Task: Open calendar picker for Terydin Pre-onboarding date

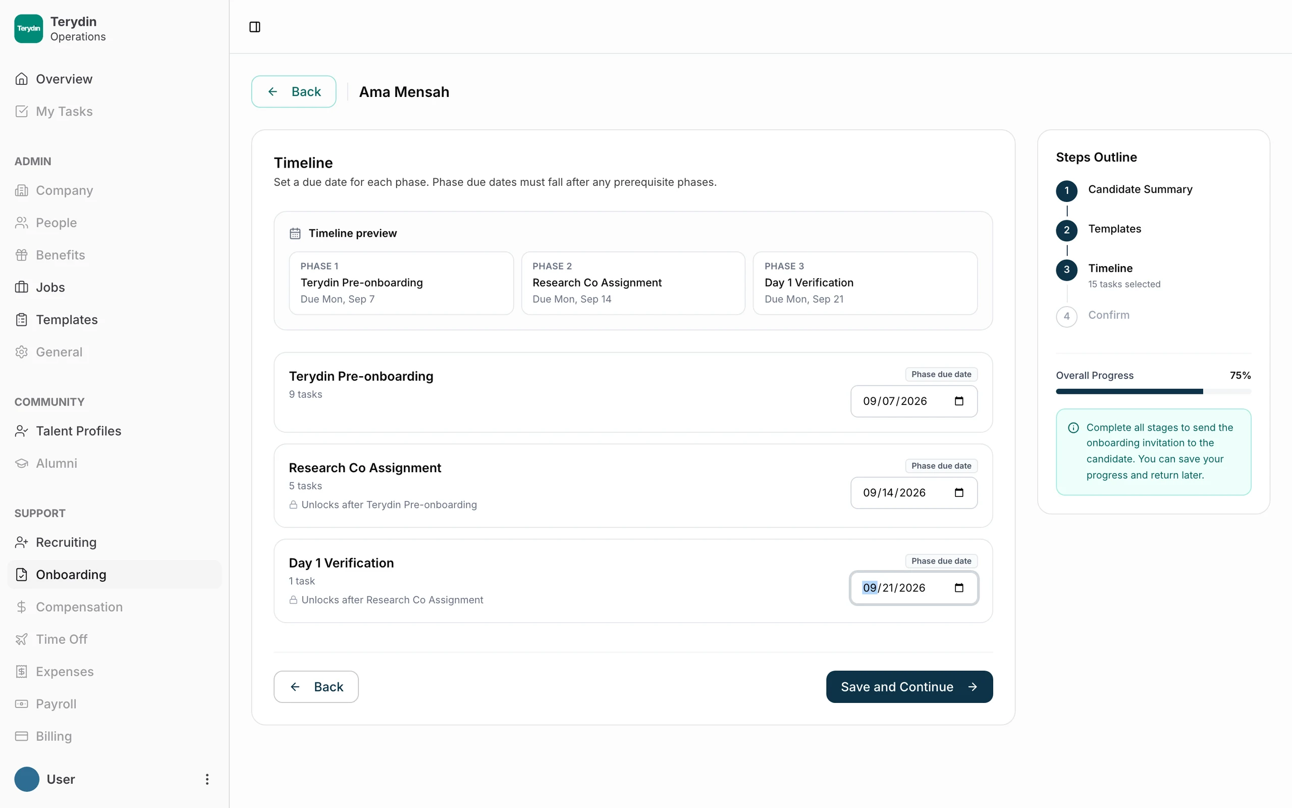Action: [x=959, y=401]
